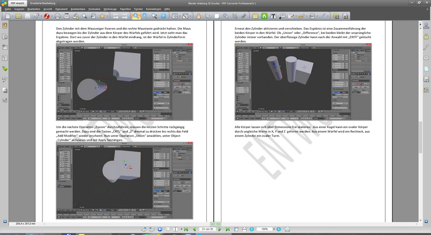The height and width of the screenshot is (235, 431).
Task: Select the highlighted zoom-in magnifier tool
Action: pos(136,16)
